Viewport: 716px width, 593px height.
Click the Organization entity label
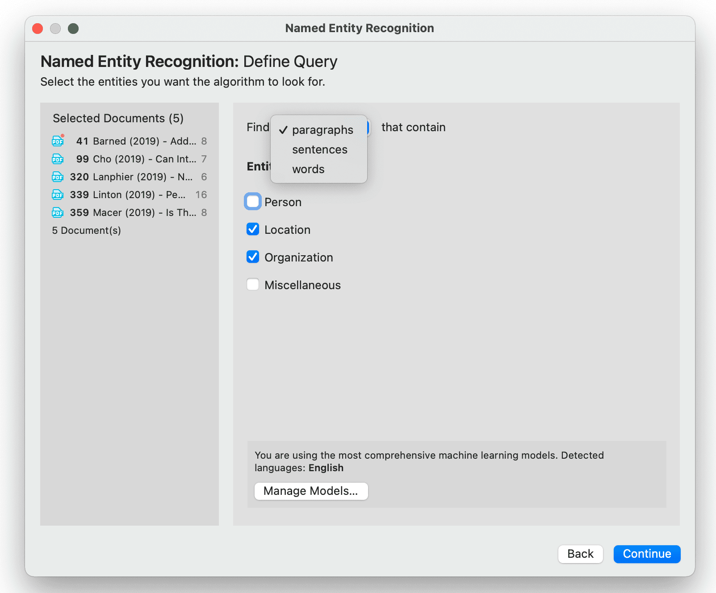click(x=299, y=257)
